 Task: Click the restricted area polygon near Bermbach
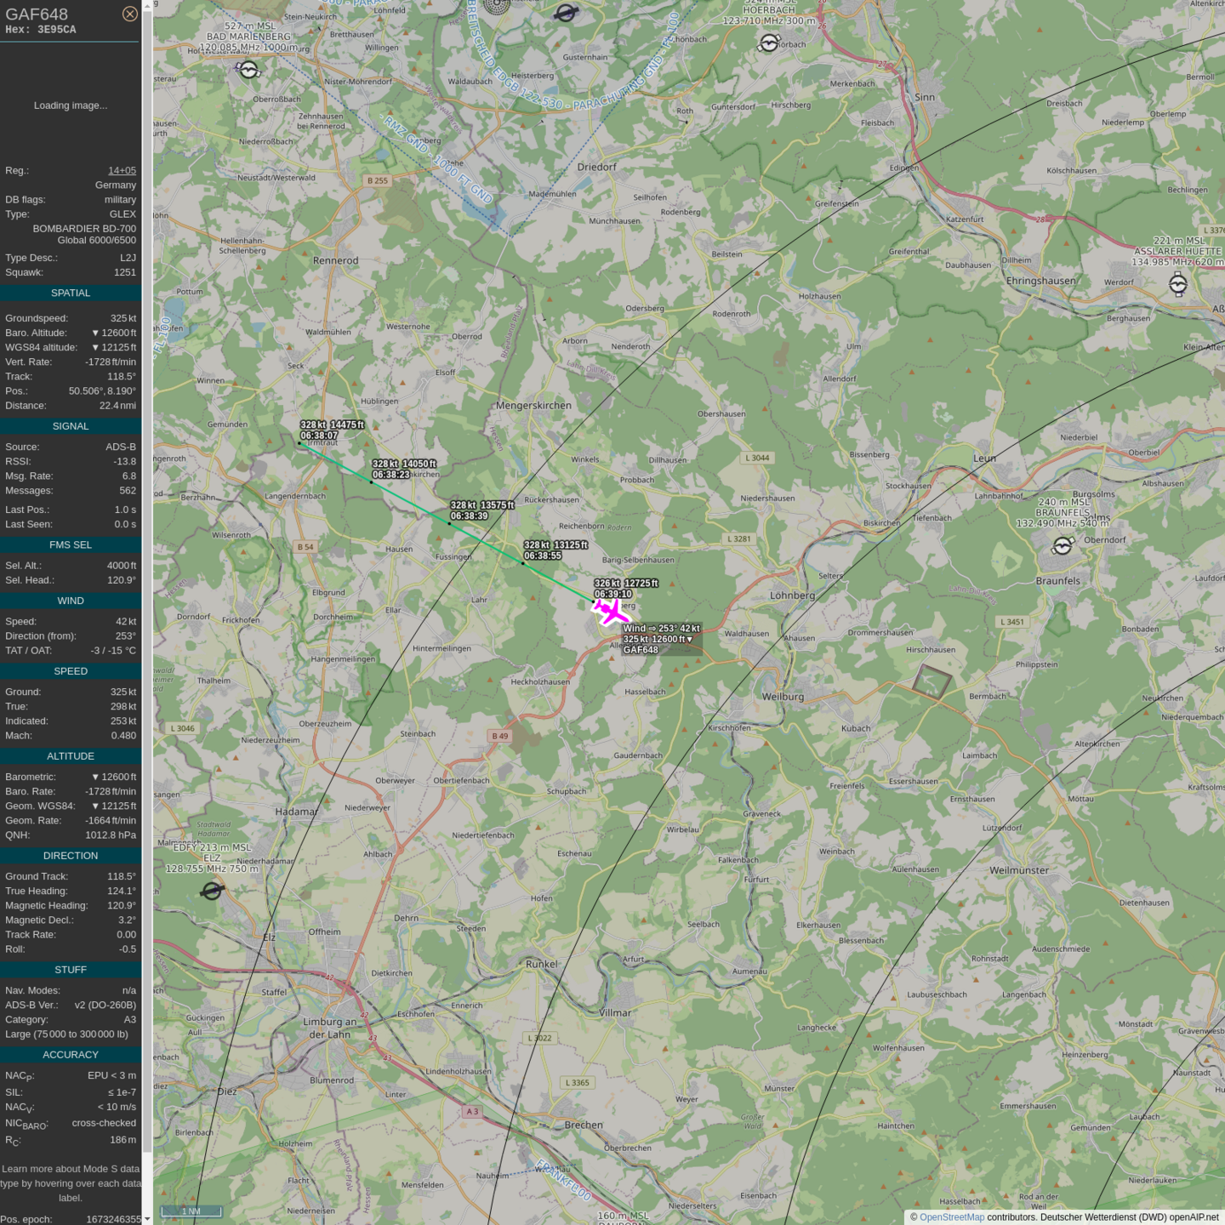[x=932, y=681]
